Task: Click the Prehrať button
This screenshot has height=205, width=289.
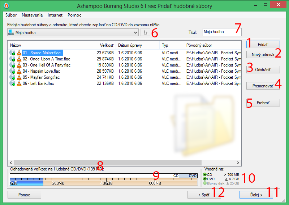Action: [263, 103]
